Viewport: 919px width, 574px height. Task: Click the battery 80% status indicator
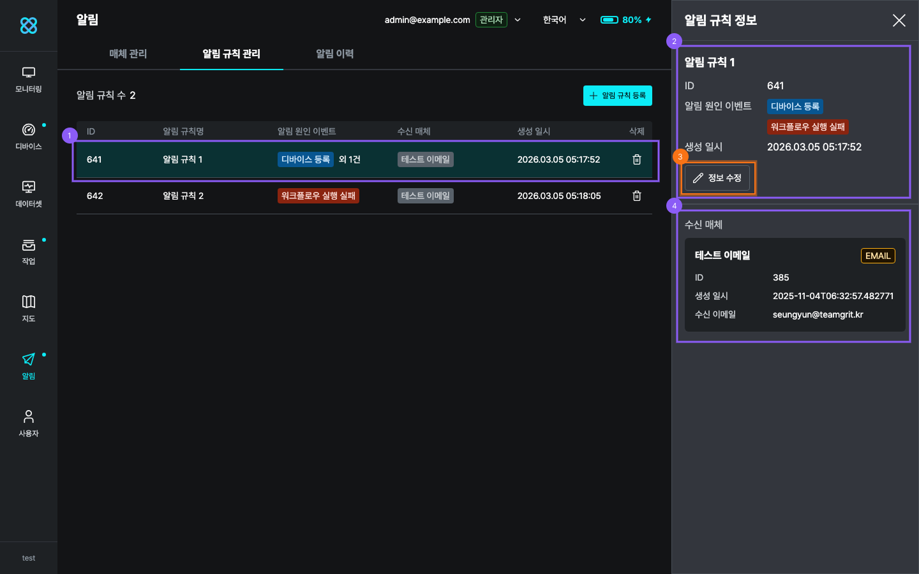pos(625,20)
